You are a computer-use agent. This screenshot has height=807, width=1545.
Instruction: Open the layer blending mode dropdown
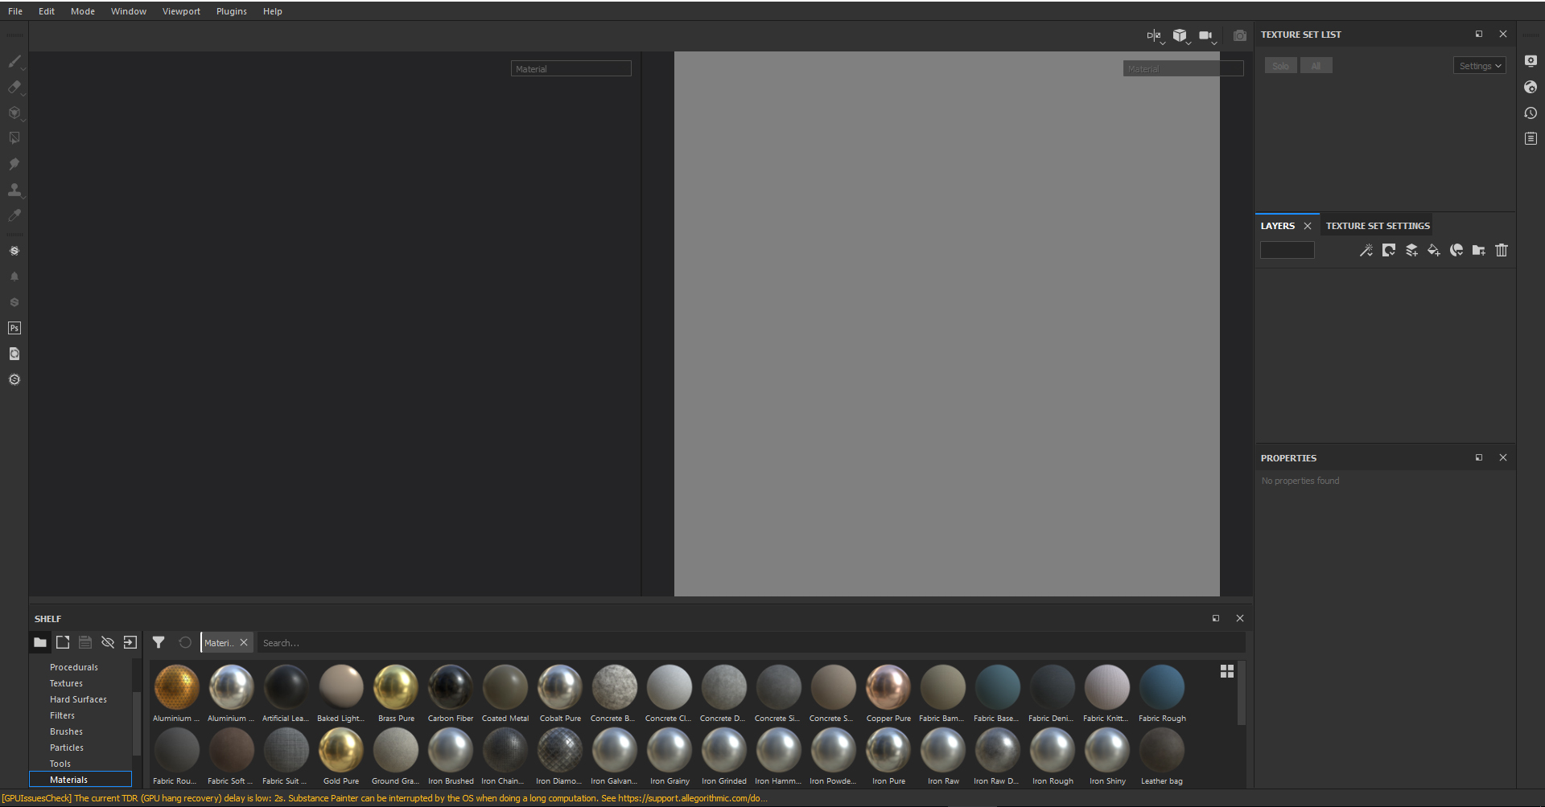(1287, 250)
